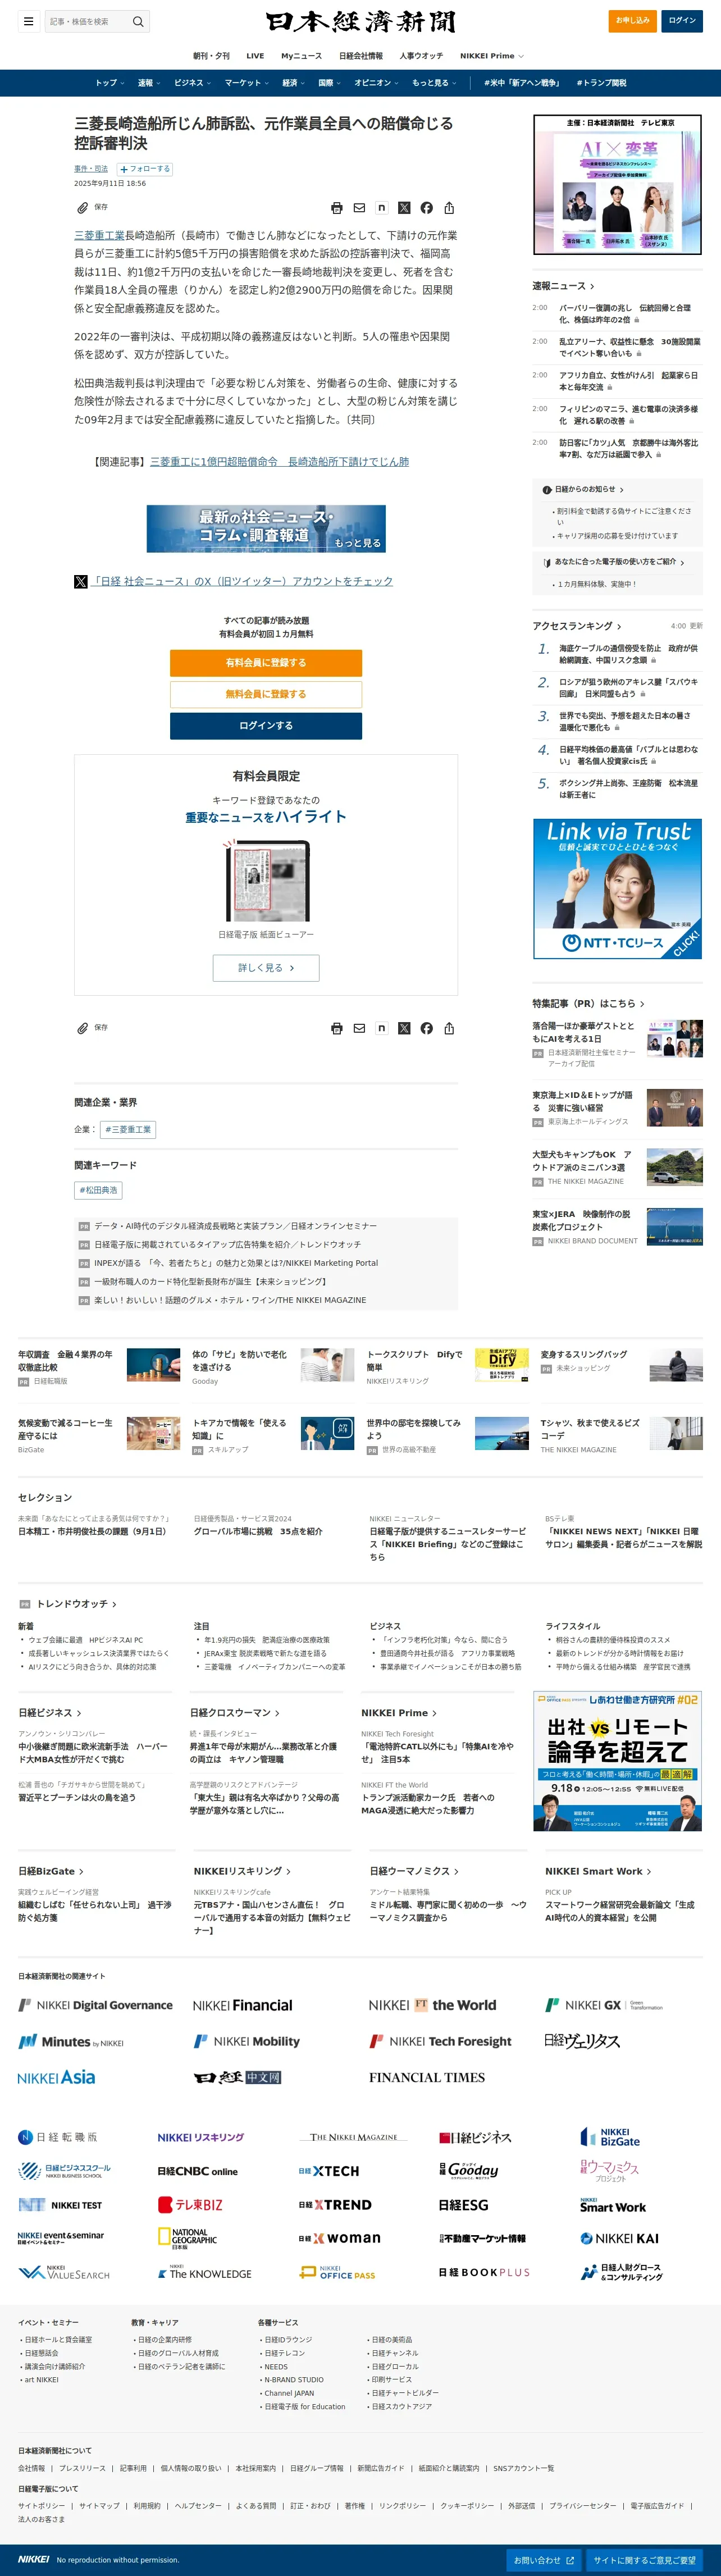Share on Facebook using icon under article date
Screen dimensions: 721x2576
pos(427,208)
